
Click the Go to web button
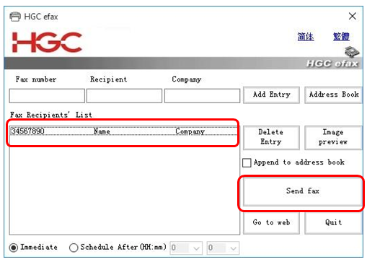pos(271,223)
